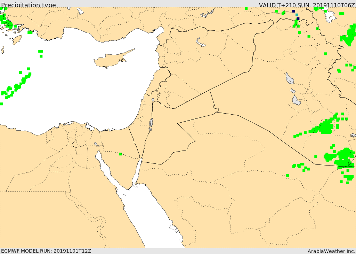
Task: Click the island of Cyprus on the map
Action: [114, 59]
